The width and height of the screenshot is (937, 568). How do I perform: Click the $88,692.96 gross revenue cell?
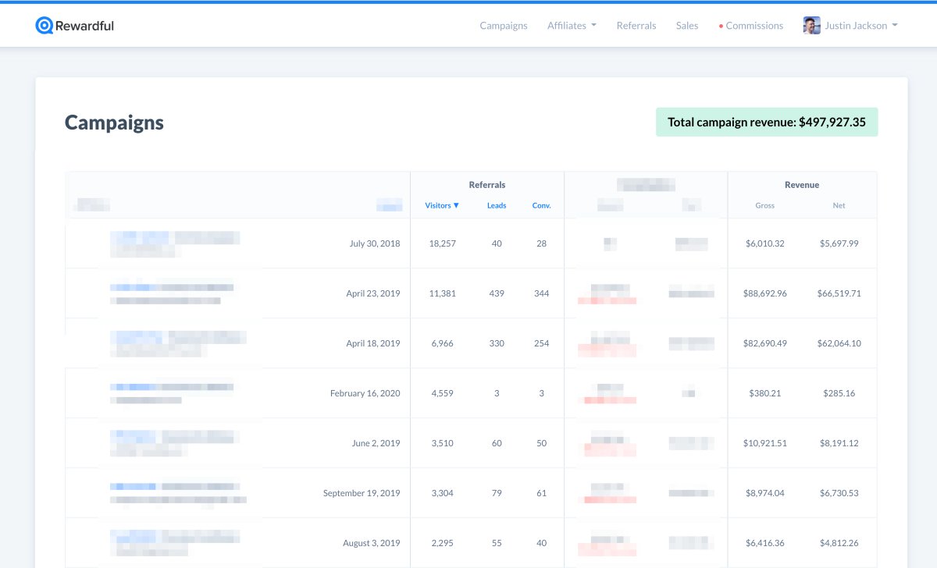coord(764,293)
